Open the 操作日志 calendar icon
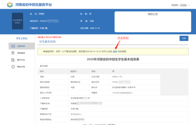 click(x=13, y=60)
